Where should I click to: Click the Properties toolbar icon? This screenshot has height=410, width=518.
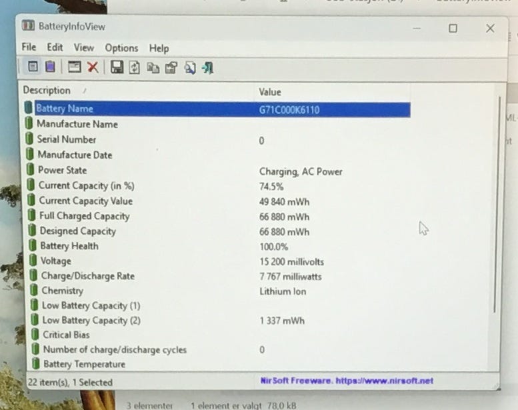pyautogui.click(x=171, y=68)
